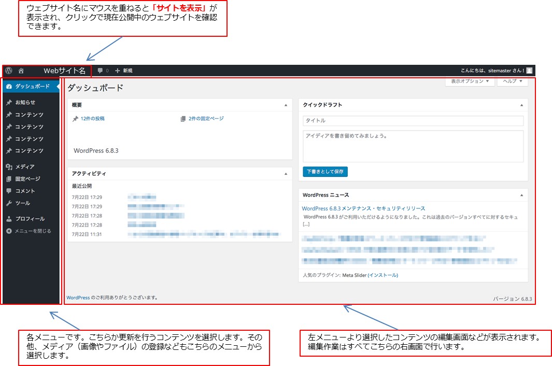Click the アイディアを書き留めてみましょう text area
Viewport: 552px width, 366px height.
[413, 146]
